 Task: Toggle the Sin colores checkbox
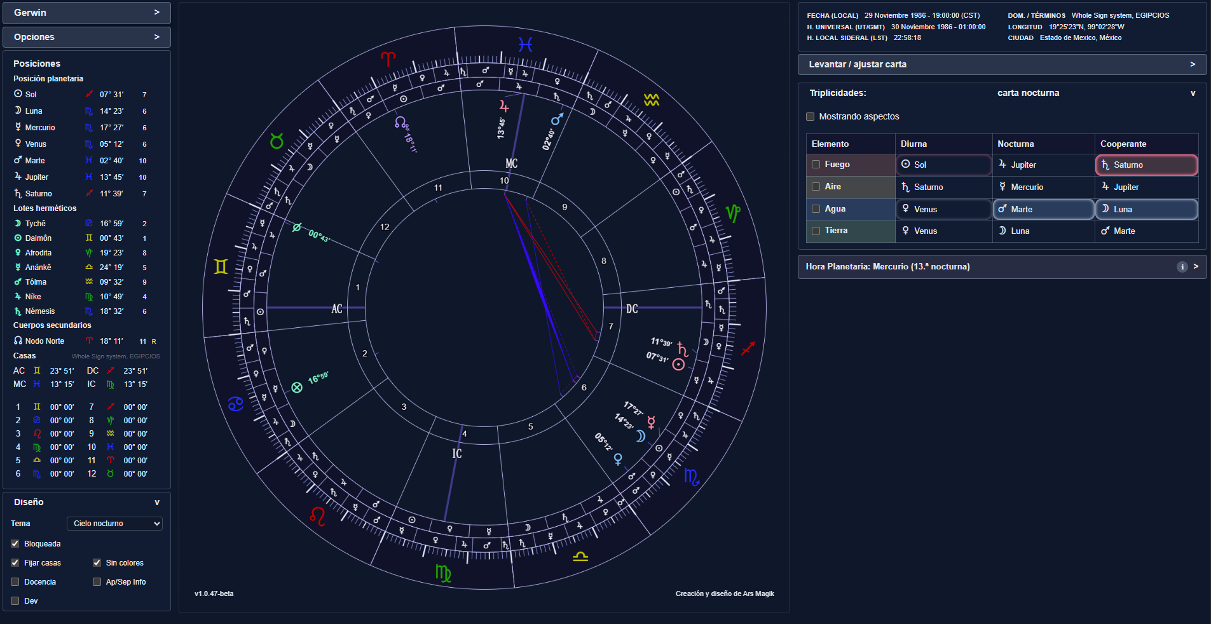[x=97, y=563]
